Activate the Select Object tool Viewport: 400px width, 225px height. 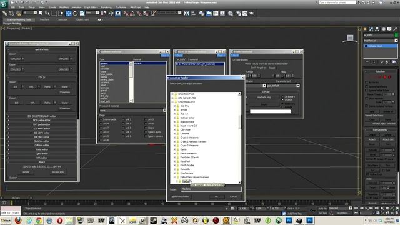41,14
